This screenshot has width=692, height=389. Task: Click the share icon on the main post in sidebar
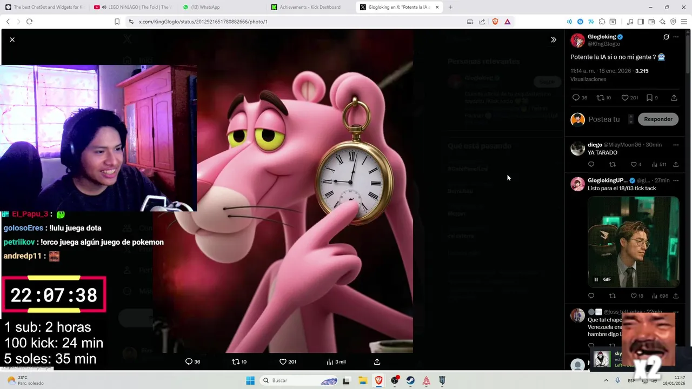coord(674,98)
